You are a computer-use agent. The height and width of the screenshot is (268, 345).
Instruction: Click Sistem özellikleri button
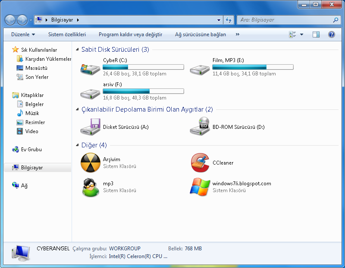tap(67, 34)
